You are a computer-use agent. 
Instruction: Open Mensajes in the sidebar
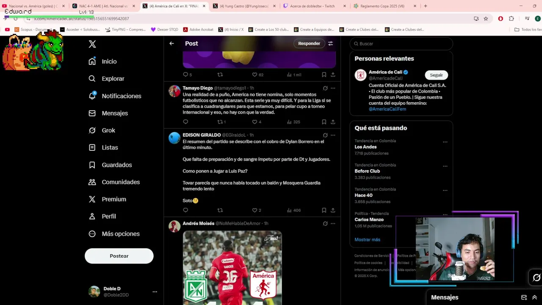(x=108, y=113)
